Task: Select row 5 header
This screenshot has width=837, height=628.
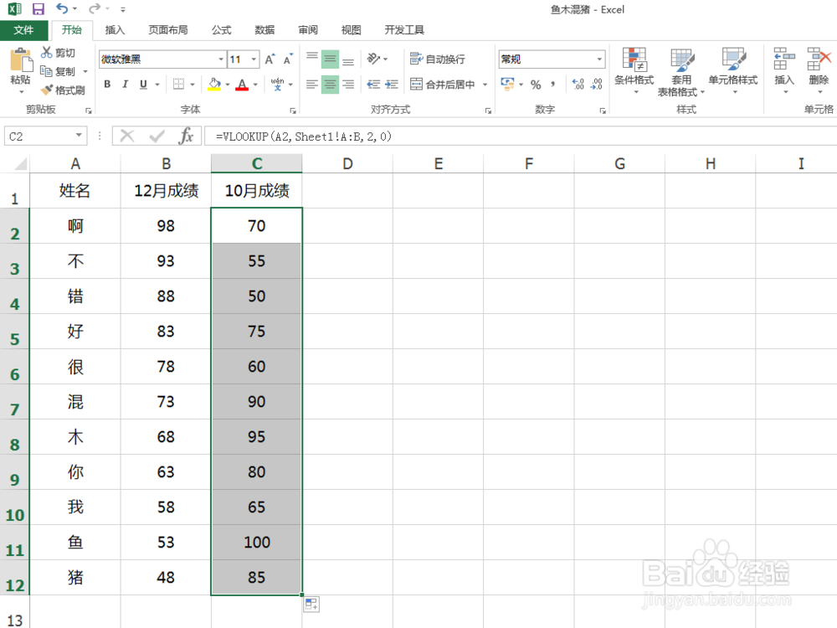Action: (15, 331)
